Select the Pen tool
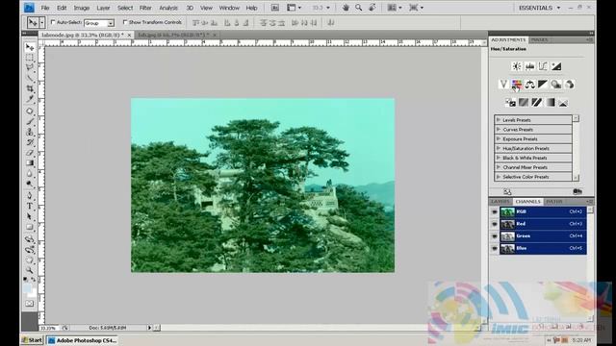The height and width of the screenshot is (346, 616). [30, 195]
